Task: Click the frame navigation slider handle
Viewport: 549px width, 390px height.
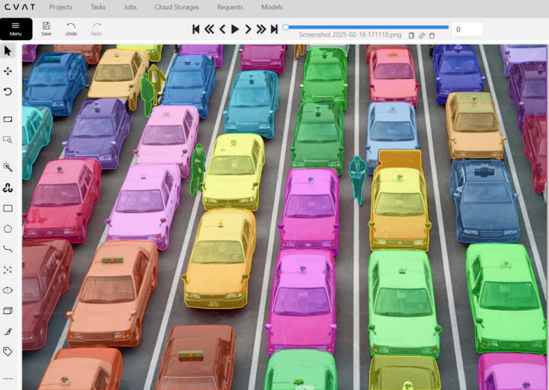Action: tap(286, 27)
